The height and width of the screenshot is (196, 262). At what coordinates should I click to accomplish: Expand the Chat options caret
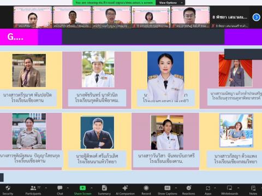tap(68, 188)
